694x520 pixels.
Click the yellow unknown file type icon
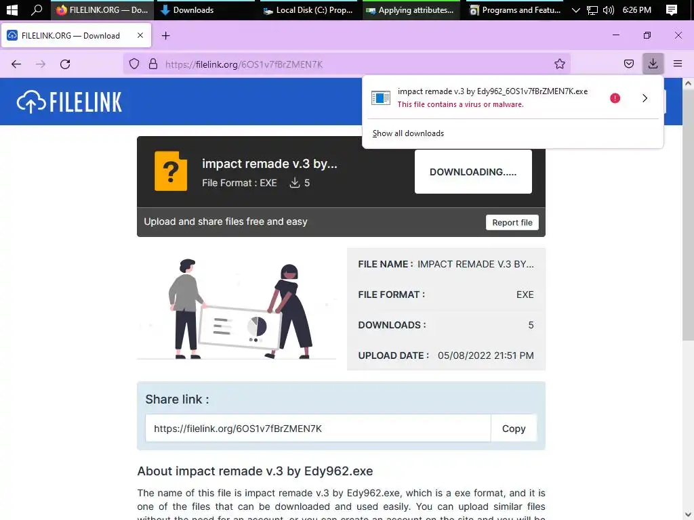tap(171, 171)
